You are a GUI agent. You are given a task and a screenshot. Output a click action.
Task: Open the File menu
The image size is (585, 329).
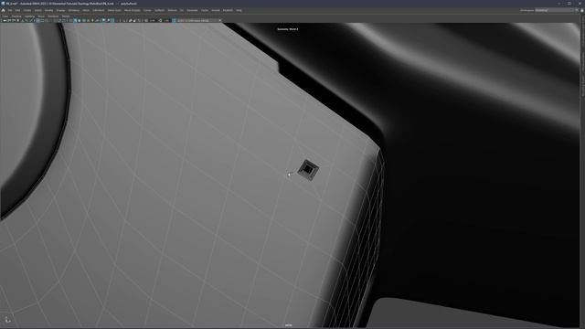pos(10,10)
